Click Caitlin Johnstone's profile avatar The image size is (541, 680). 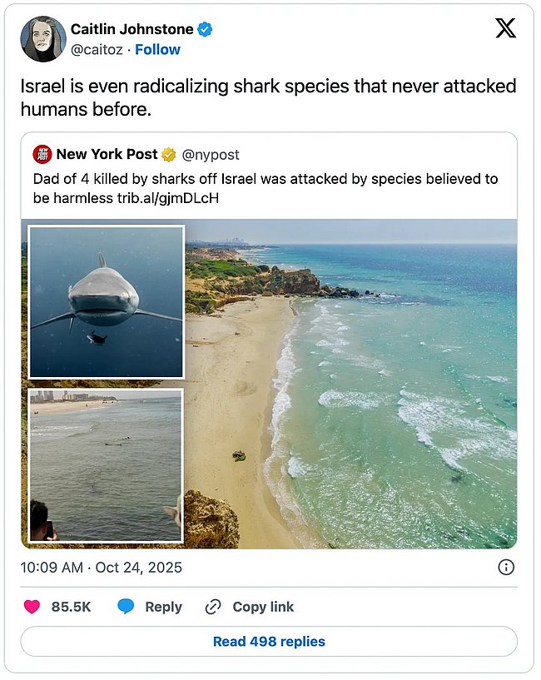coord(43,39)
